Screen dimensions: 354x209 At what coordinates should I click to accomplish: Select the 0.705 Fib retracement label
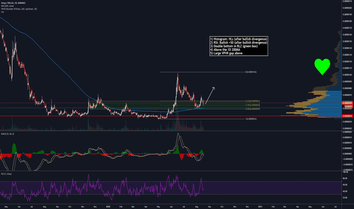(x=253, y=105)
